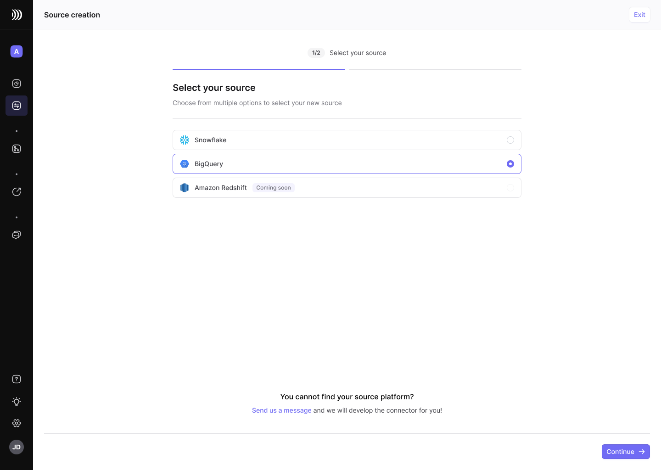This screenshot has height=470, width=661.
Task: Click the circular arrow export sidebar icon
Action: (x=17, y=192)
